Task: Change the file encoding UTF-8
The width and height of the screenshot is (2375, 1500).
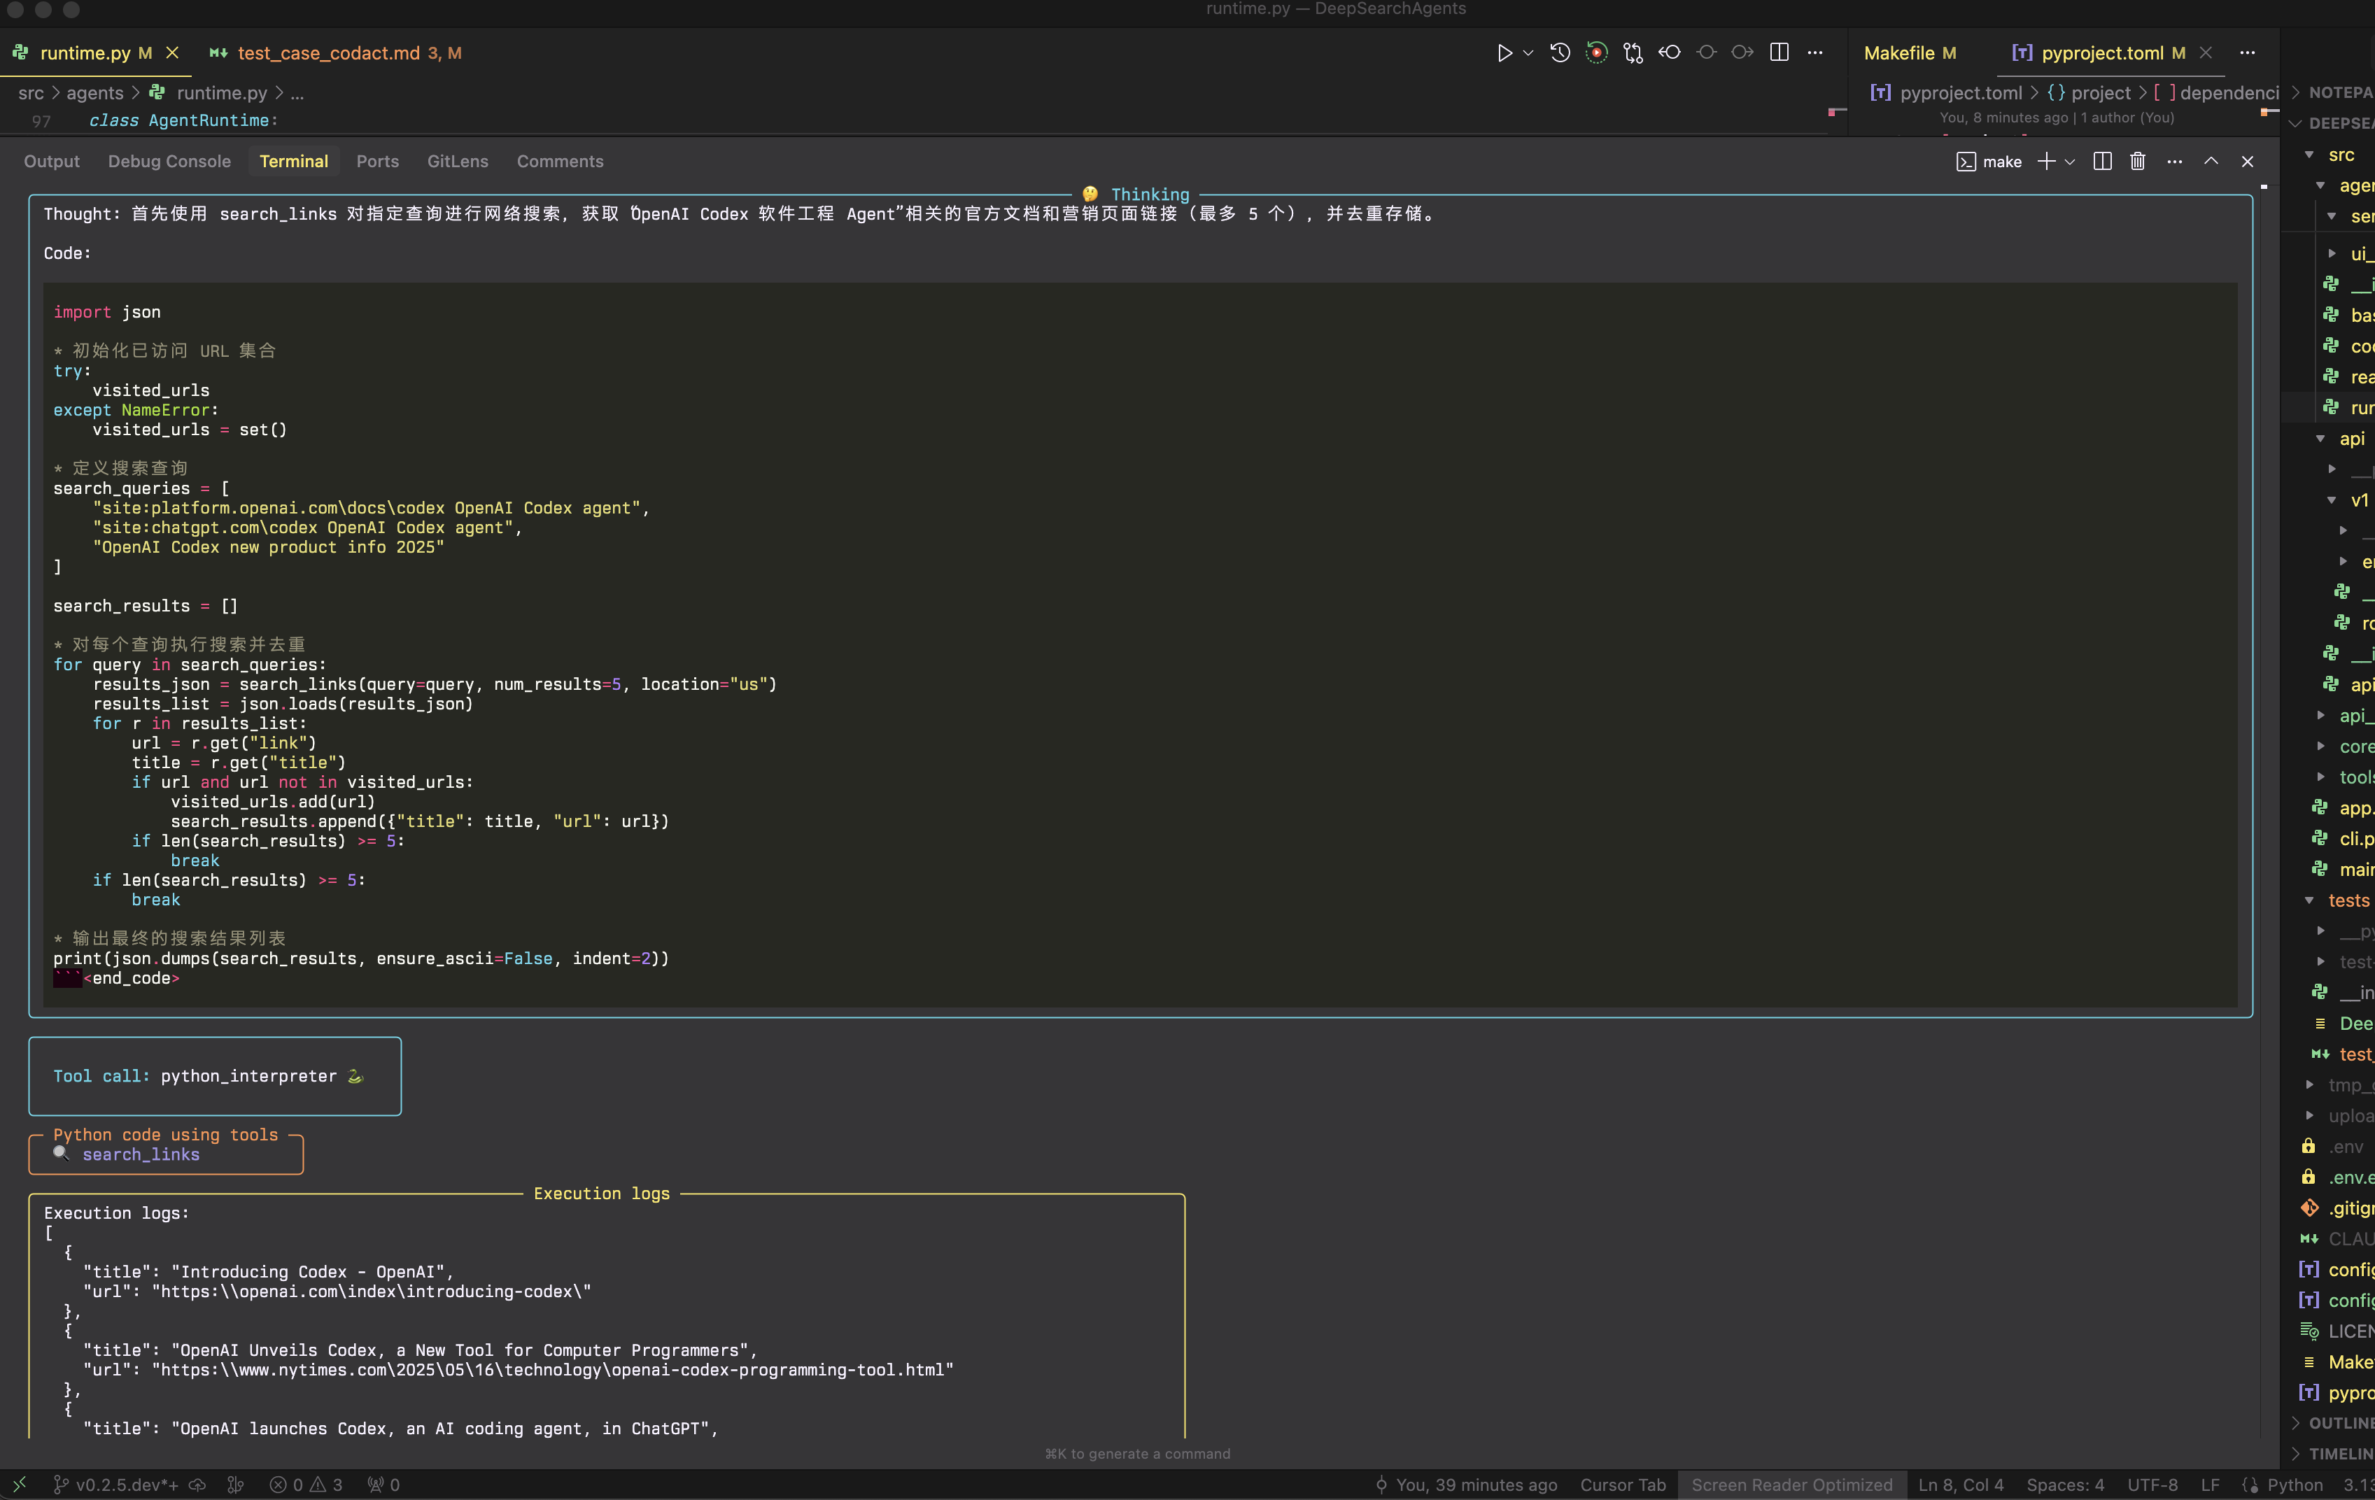Action: [x=2152, y=1484]
